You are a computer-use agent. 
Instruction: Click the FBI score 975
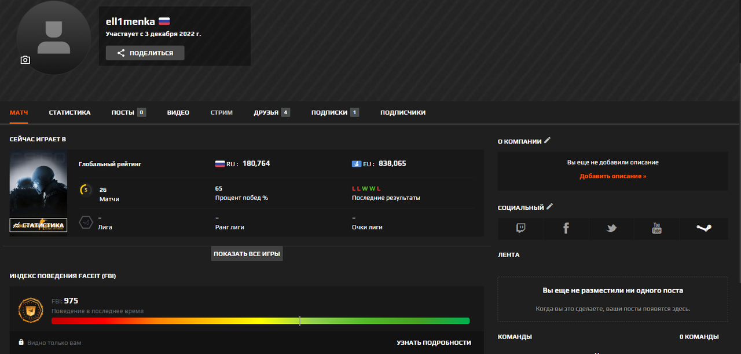(x=71, y=301)
